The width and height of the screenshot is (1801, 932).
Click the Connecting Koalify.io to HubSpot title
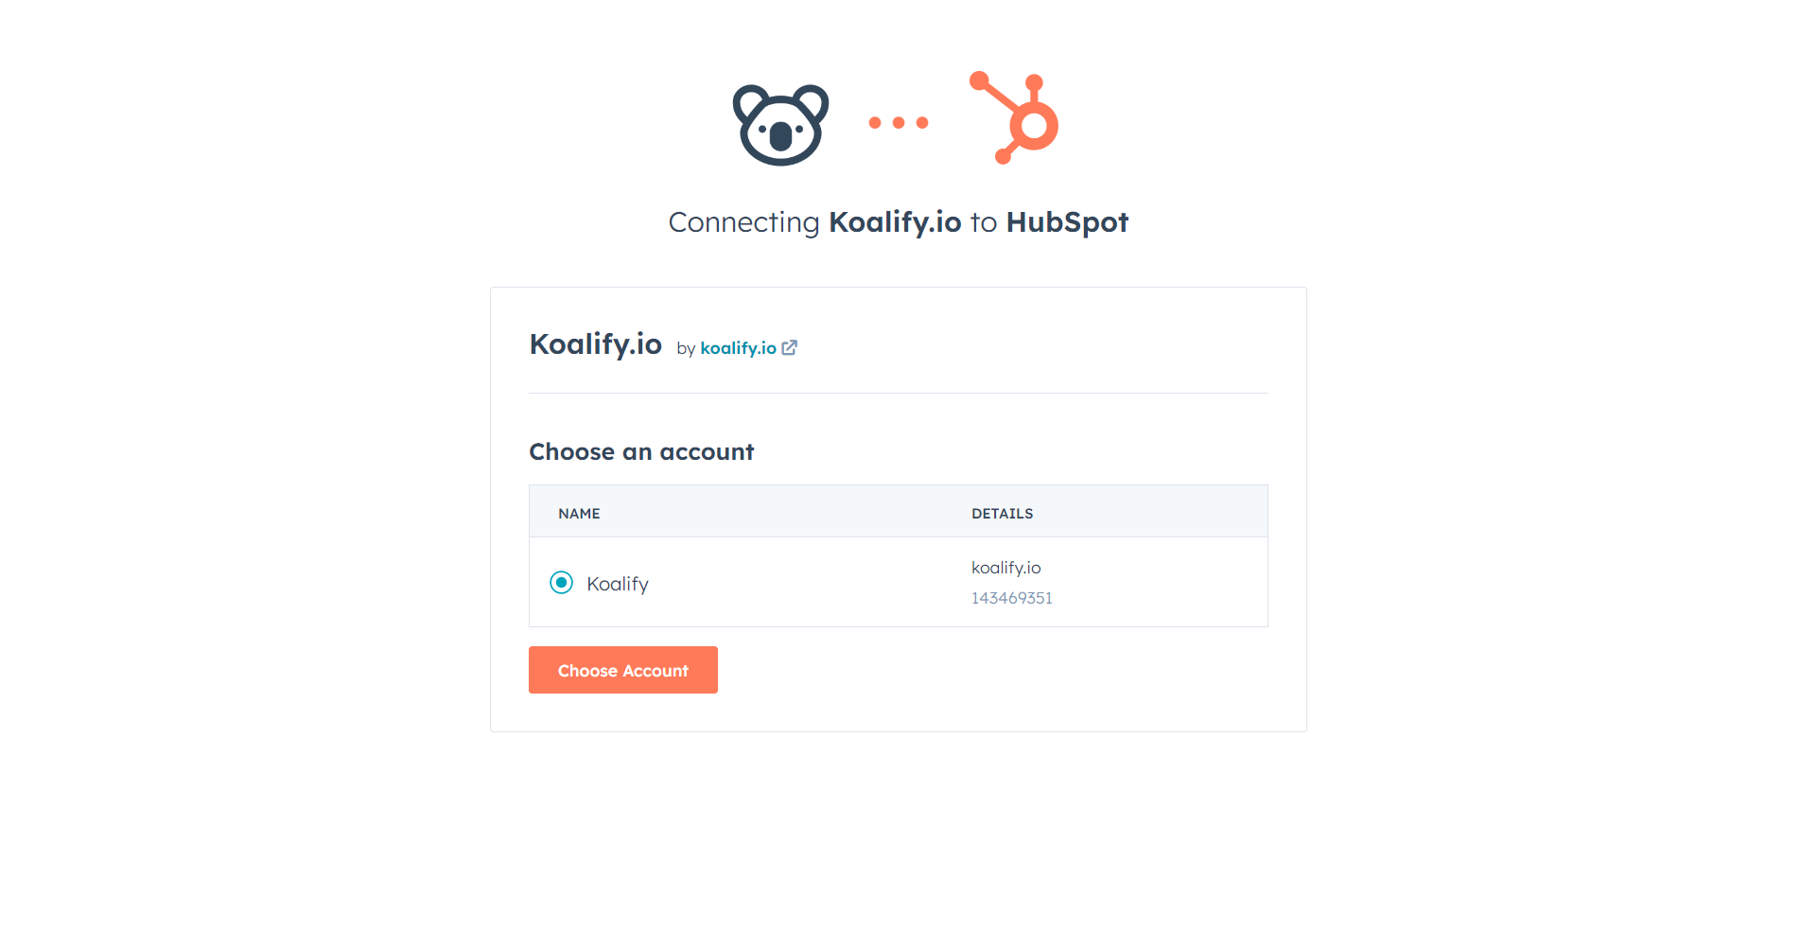[897, 222]
